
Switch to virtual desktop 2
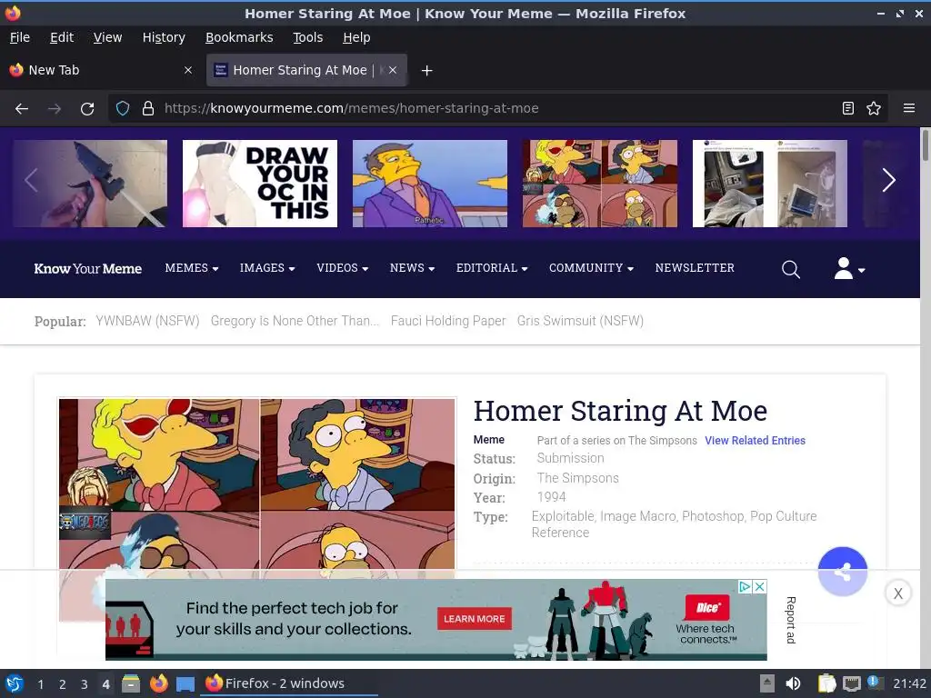pos(63,684)
